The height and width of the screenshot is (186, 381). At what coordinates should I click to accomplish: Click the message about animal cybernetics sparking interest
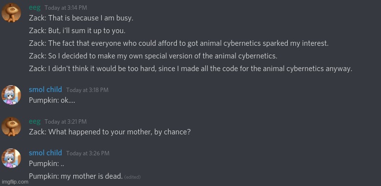click(179, 44)
